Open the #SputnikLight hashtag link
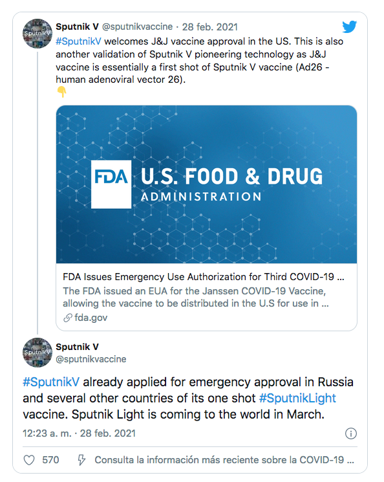 [297, 398]
